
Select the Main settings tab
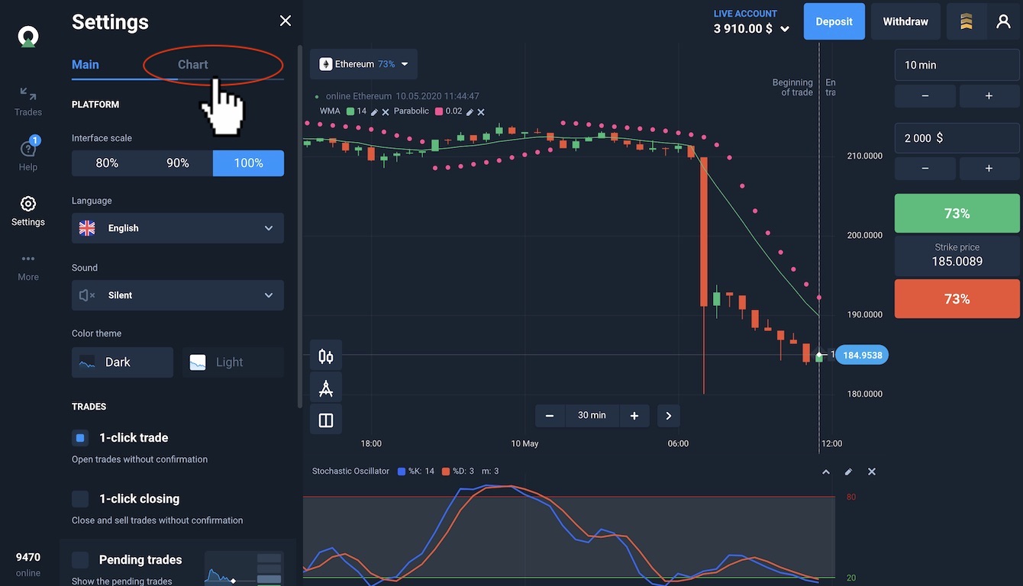[86, 65]
